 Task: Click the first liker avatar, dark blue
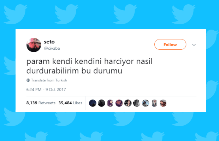(93, 103)
